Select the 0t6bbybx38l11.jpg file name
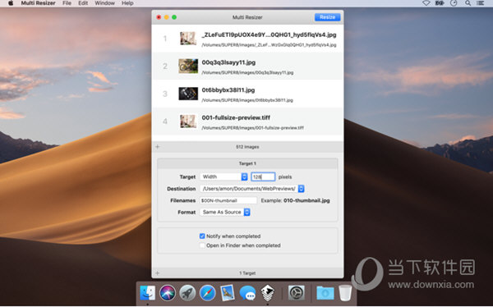This screenshot has width=493, height=307. 228,90
